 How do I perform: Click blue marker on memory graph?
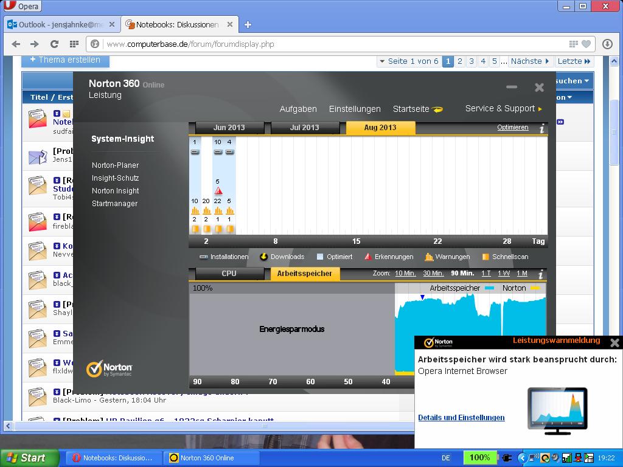coord(422,297)
